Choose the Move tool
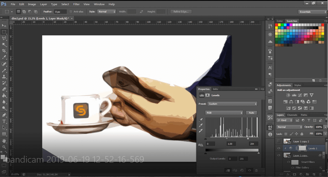 coord(4,25)
